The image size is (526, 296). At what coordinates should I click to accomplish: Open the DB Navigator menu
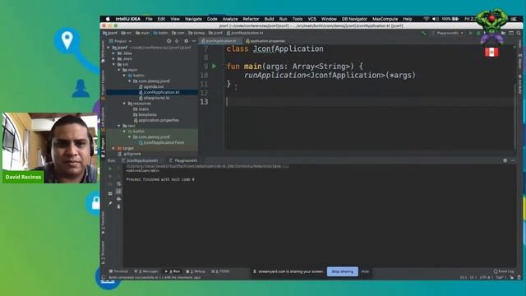[354, 19]
